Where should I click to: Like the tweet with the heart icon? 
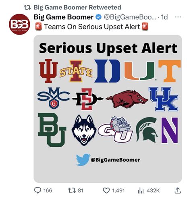coord(106,190)
